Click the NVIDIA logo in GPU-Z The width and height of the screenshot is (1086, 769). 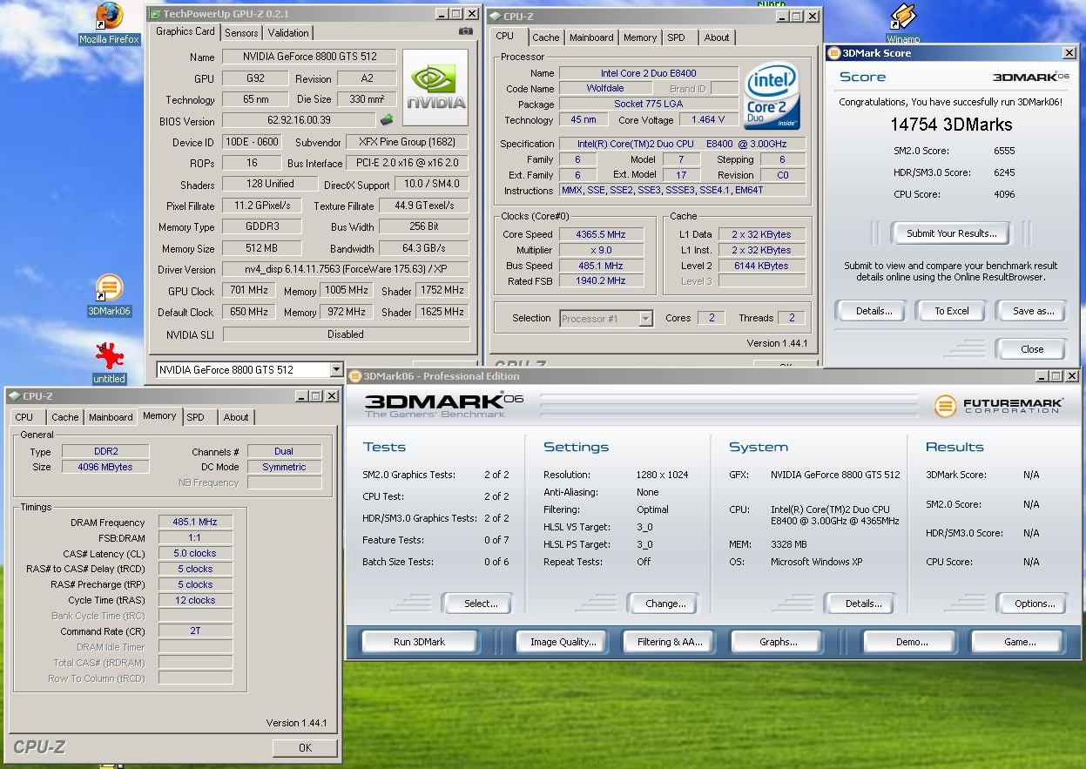point(436,88)
